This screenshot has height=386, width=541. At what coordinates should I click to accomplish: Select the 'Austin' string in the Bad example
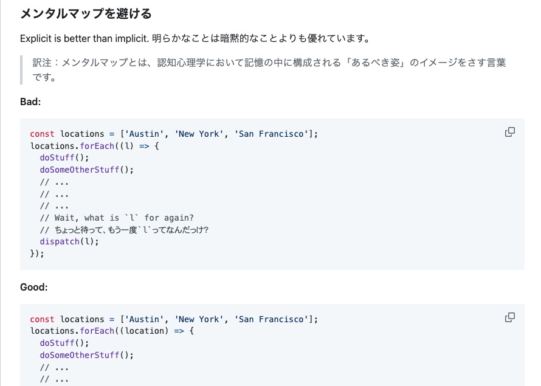[x=143, y=134]
